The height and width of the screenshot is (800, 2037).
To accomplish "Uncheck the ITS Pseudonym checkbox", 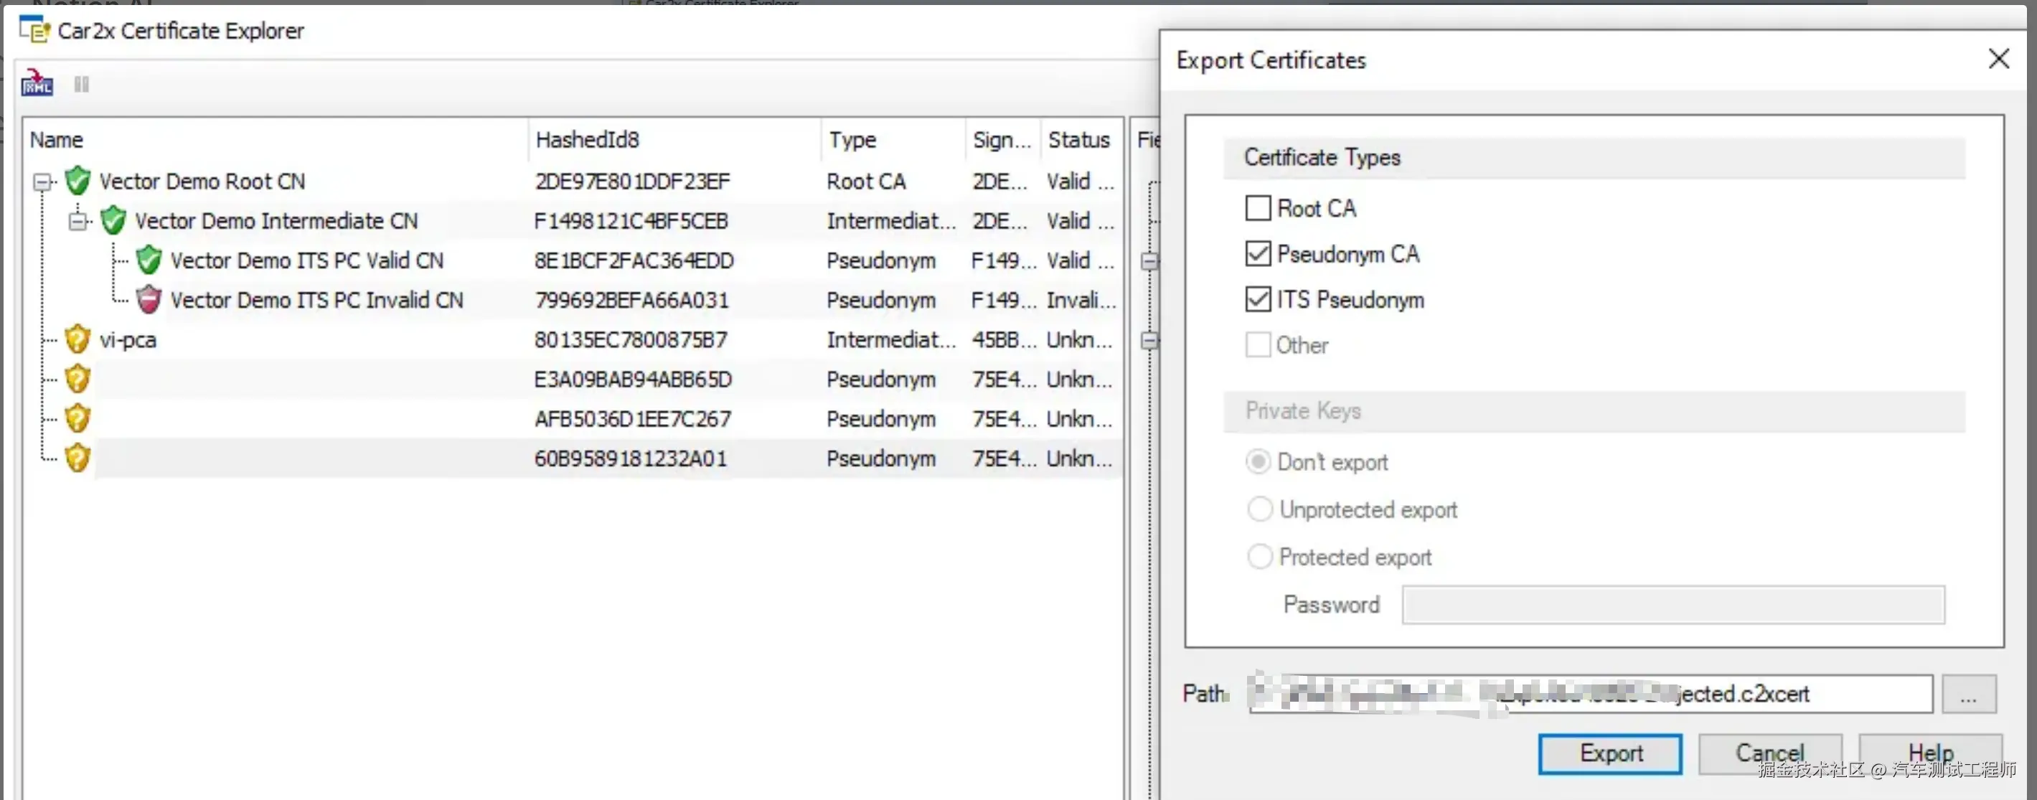I will click(x=1257, y=300).
